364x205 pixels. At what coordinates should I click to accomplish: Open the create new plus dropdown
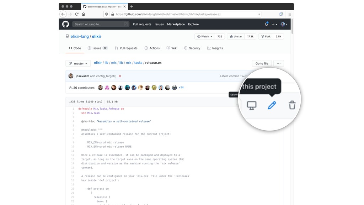coord(274,24)
